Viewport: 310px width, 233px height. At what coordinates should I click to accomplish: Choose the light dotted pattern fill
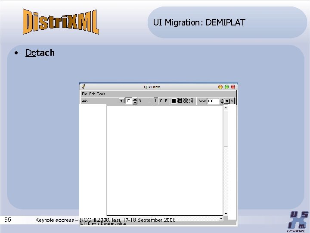(192, 101)
